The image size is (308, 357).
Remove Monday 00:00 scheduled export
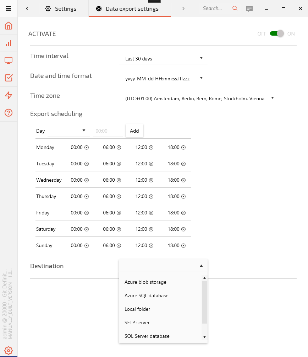(86, 147)
